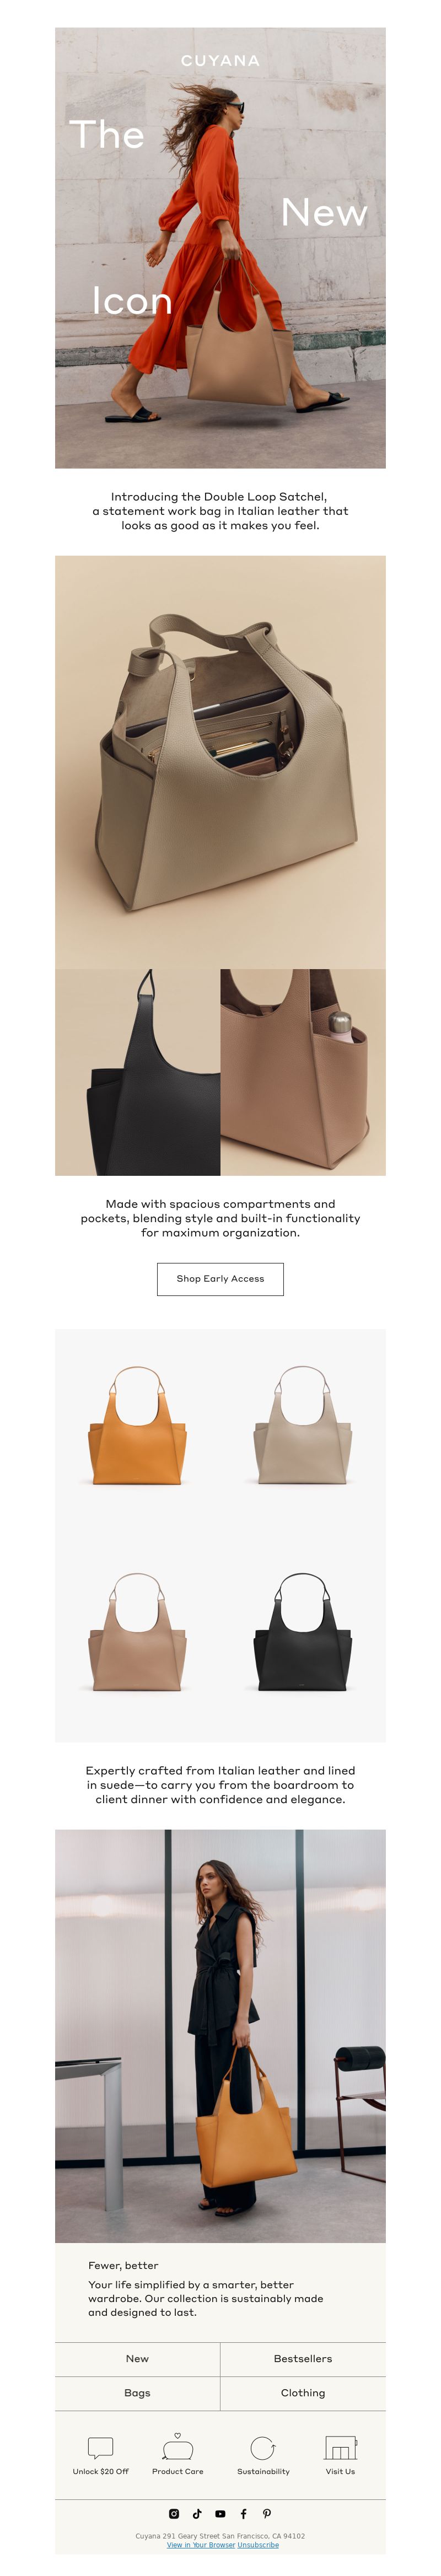
Task: Open the TikTok social icon
Action: (197, 2513)
